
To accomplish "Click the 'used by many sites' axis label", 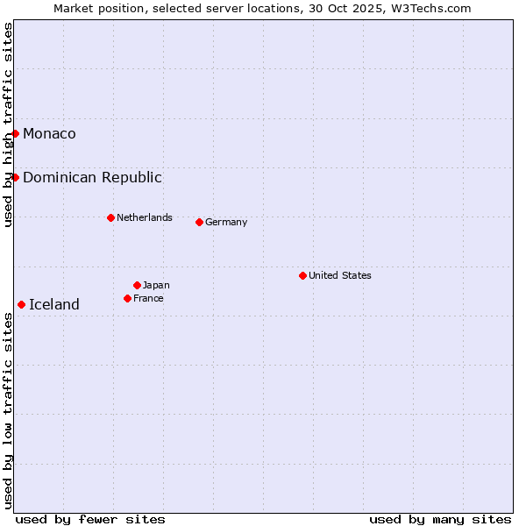I will click(440, 519).
